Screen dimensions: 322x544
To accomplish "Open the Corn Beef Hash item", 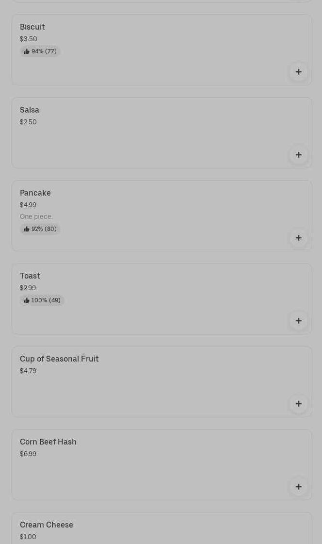I will point(48,442).
